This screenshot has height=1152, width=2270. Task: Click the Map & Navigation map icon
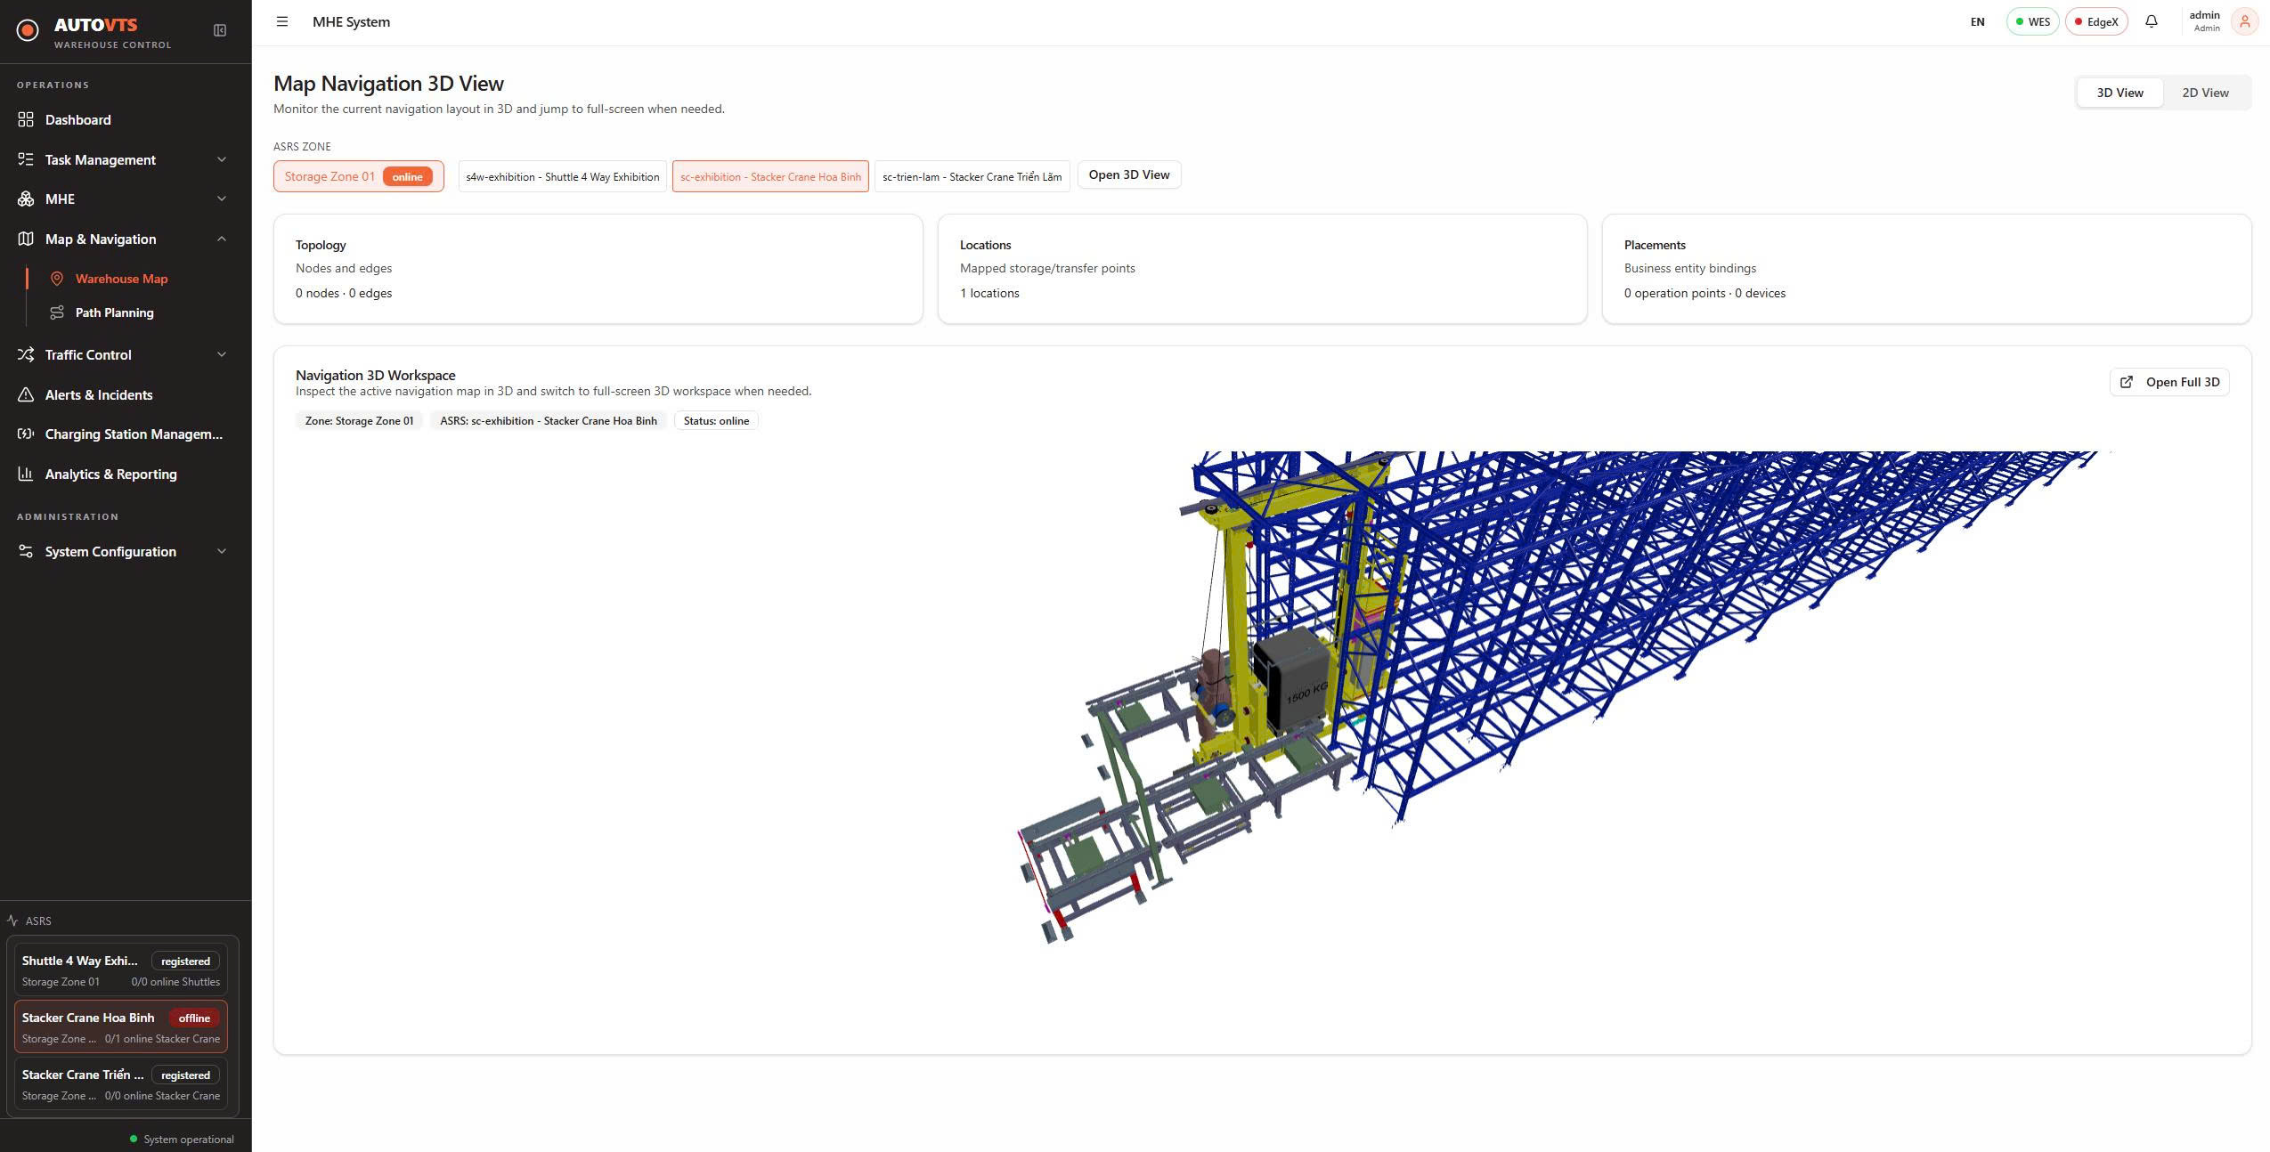point(26,239)
